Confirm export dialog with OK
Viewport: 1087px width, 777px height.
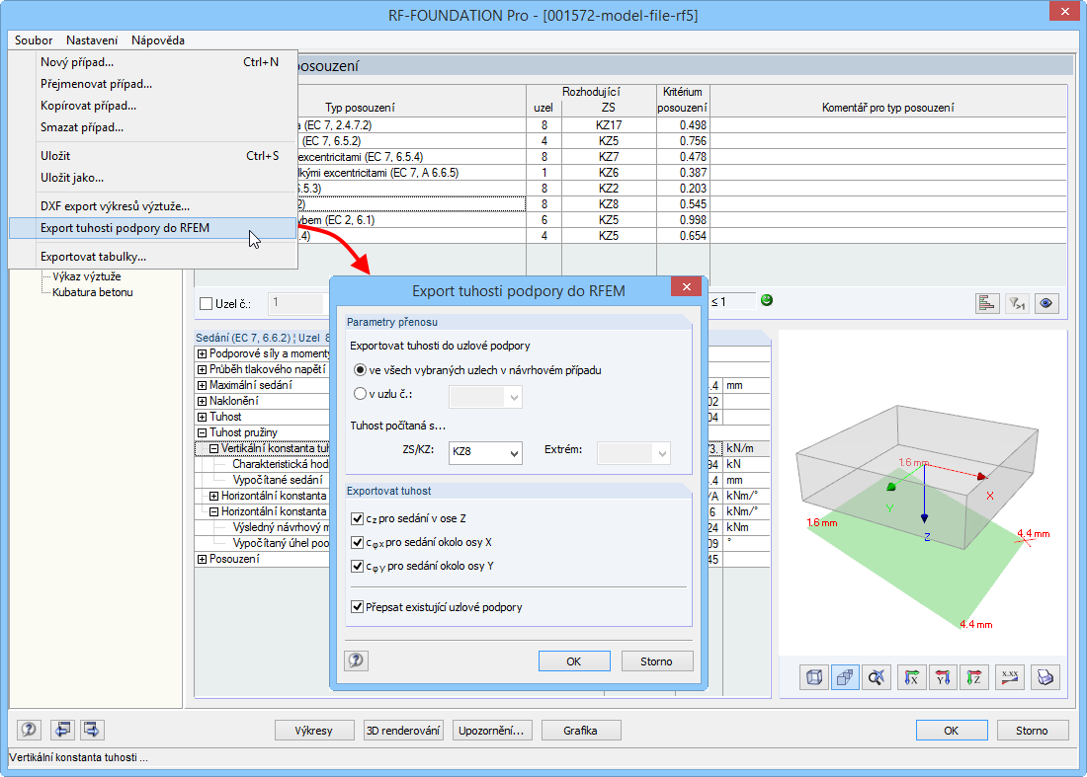(x=574, y=661)
